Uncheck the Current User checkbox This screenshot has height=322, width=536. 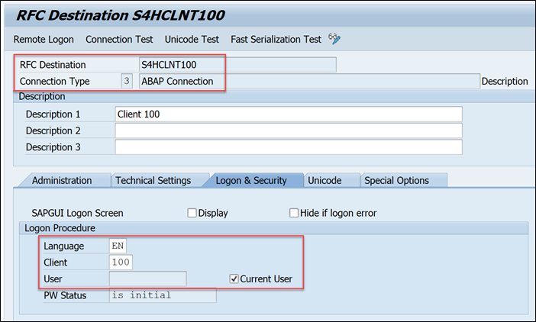tap(234, 279)
